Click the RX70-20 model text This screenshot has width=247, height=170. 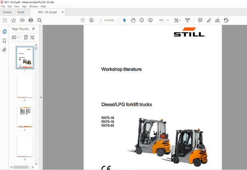[x=108, y=125]
